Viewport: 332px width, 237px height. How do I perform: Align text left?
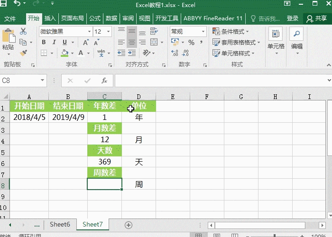121,42
